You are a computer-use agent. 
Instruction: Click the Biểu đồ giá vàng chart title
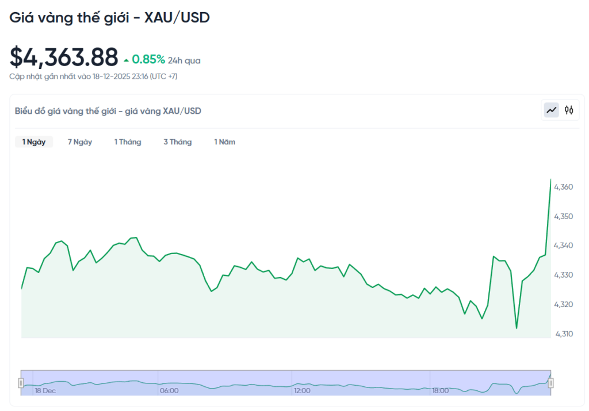(x=108, y=111)
